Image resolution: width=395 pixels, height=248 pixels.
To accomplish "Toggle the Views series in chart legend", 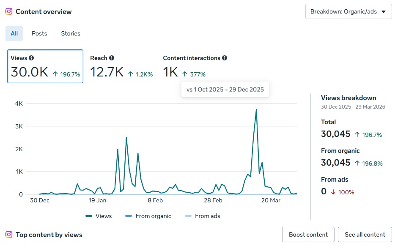I will 99,216.
